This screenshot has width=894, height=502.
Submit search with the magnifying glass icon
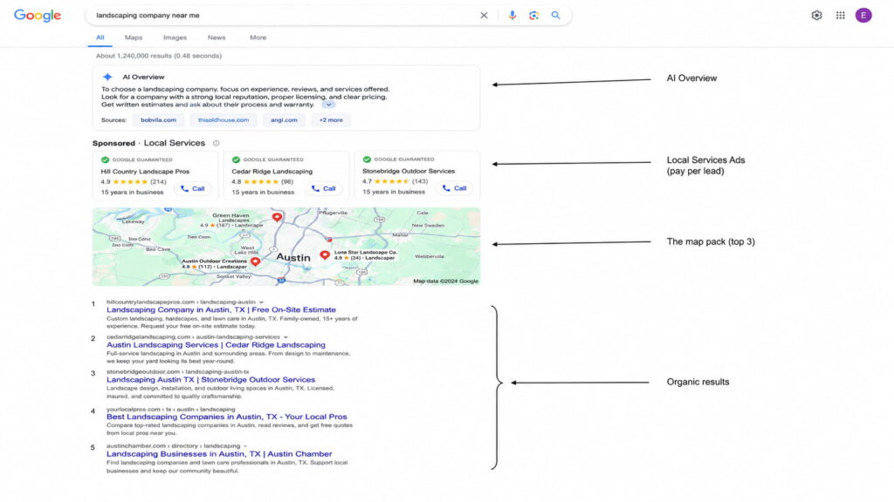pyautogui.click(x=555, y=16)
